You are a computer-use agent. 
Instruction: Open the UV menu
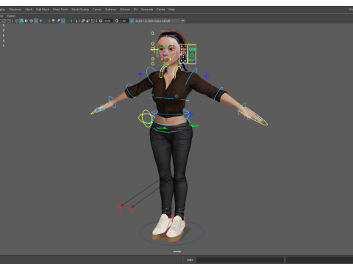135,10
